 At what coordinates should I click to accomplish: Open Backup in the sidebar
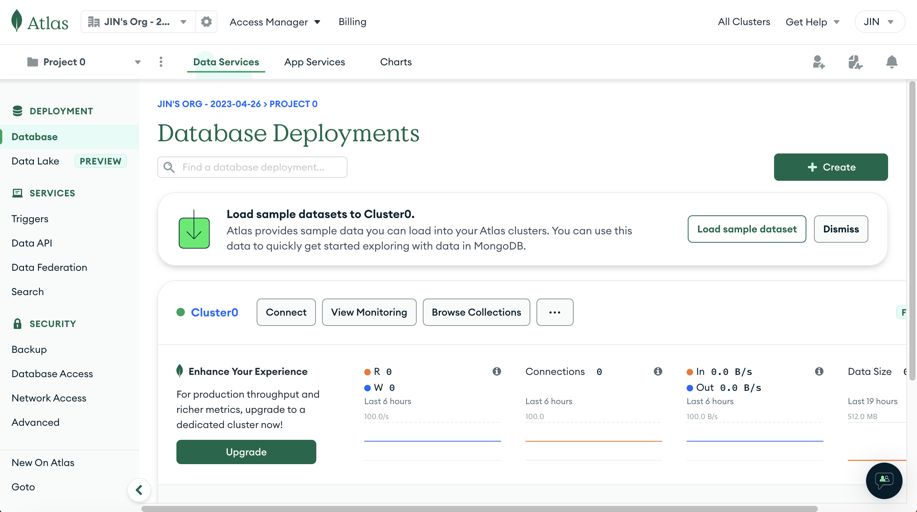[x=29, y=349]
